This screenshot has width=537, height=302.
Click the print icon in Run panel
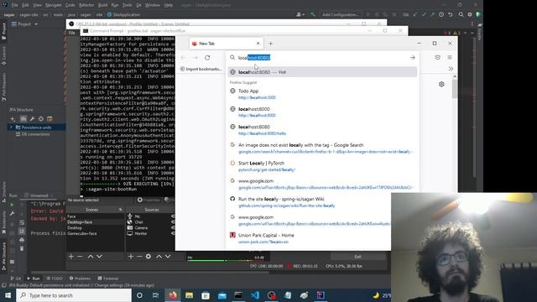click(x=22, y=240)
